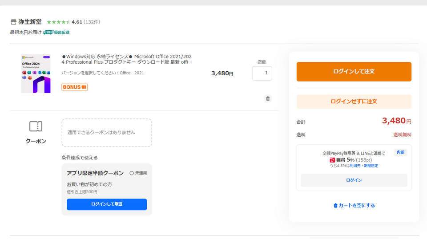Click the quantity input field

[x=262, y=73]
